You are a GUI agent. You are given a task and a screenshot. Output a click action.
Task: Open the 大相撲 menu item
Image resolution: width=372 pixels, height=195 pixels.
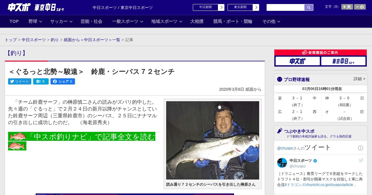[x=197, y=21]
